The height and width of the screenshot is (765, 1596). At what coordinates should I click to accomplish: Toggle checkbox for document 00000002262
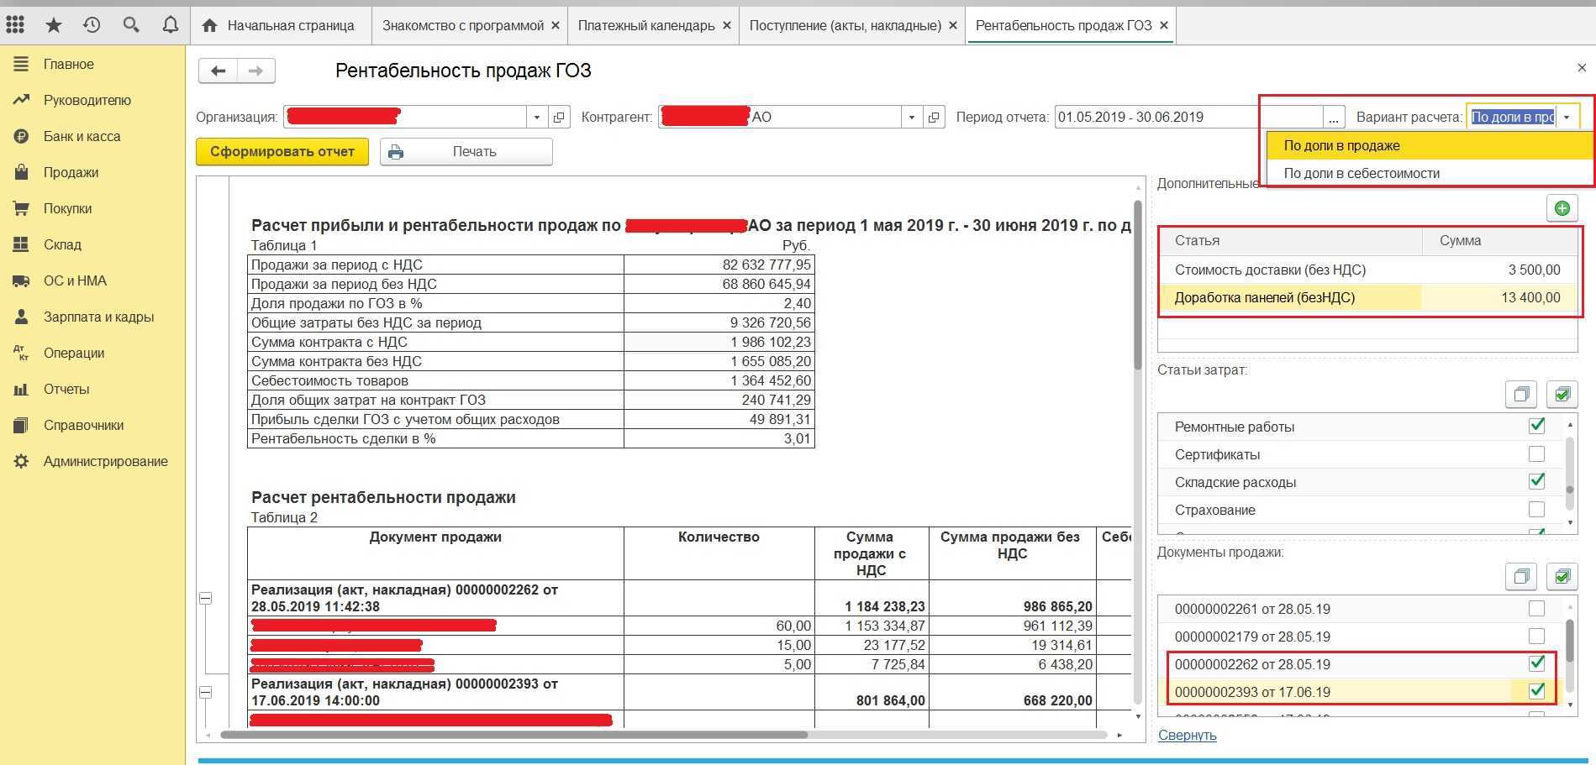pyautogui.click(x=1536, y=663)
